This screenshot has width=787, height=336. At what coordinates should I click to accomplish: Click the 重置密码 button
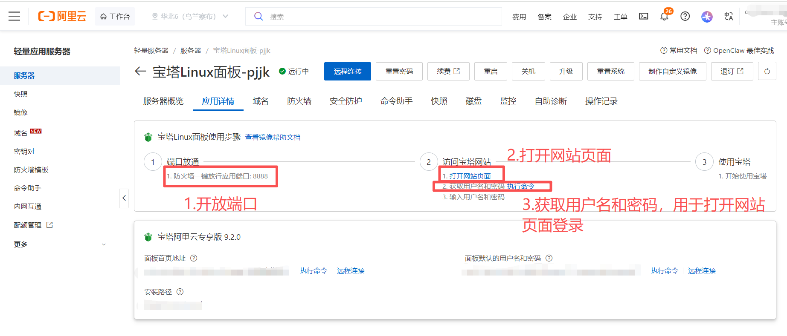(x=399, y=71)
